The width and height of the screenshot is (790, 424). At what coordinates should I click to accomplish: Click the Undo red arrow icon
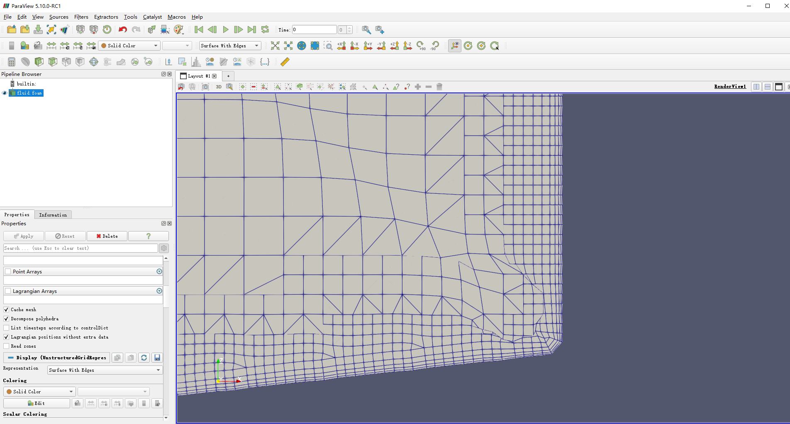click(122, 29)
